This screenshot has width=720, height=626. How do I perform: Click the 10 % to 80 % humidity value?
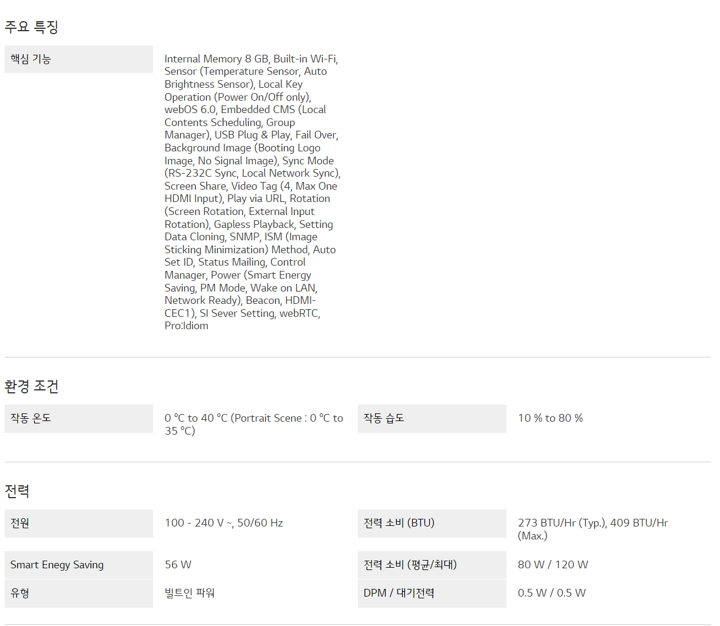pyautogui.click(x=550, y=418)
